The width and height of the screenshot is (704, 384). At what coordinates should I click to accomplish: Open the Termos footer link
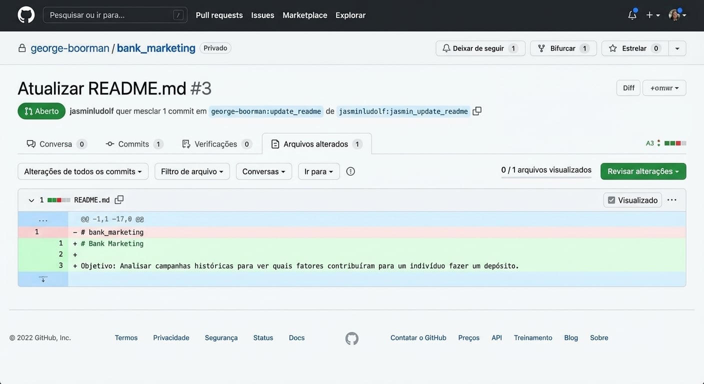tap(126, 338)
